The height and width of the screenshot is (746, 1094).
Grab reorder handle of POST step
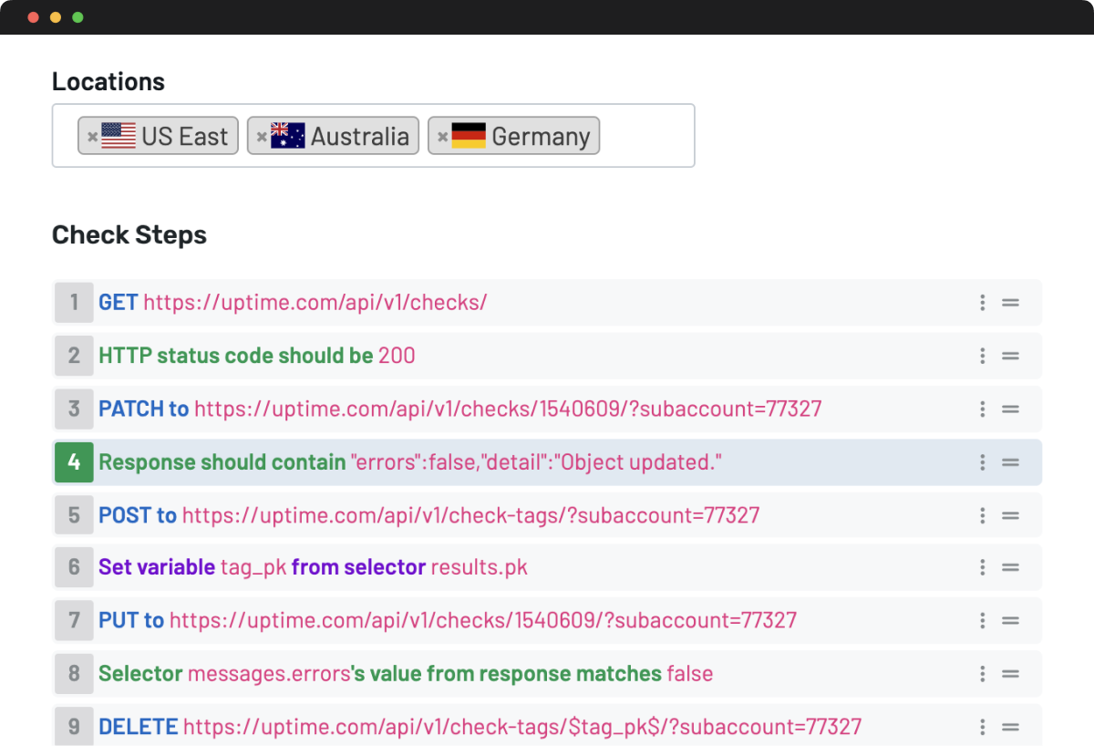[x=1010, y=515]
